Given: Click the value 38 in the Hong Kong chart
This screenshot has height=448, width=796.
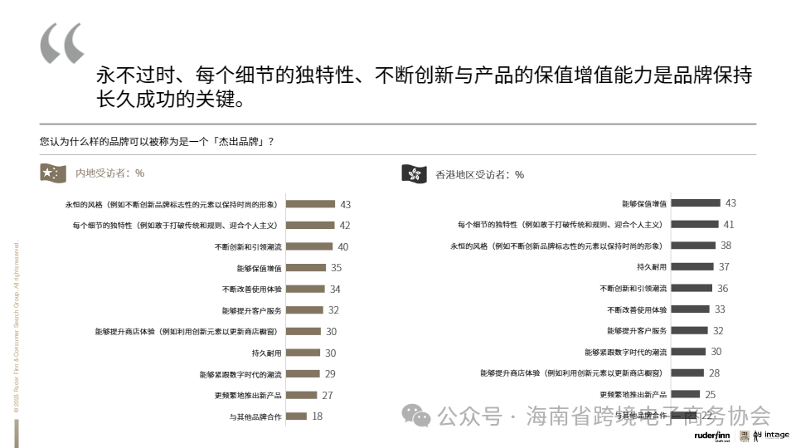Looking at the screenshot, I should (726, 246).
